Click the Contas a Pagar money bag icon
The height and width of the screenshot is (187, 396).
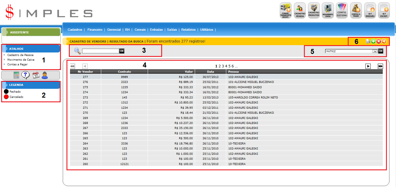(356, 11)
